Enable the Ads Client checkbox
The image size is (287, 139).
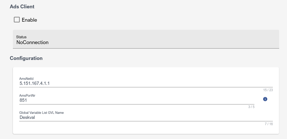(x=17, y=20)
